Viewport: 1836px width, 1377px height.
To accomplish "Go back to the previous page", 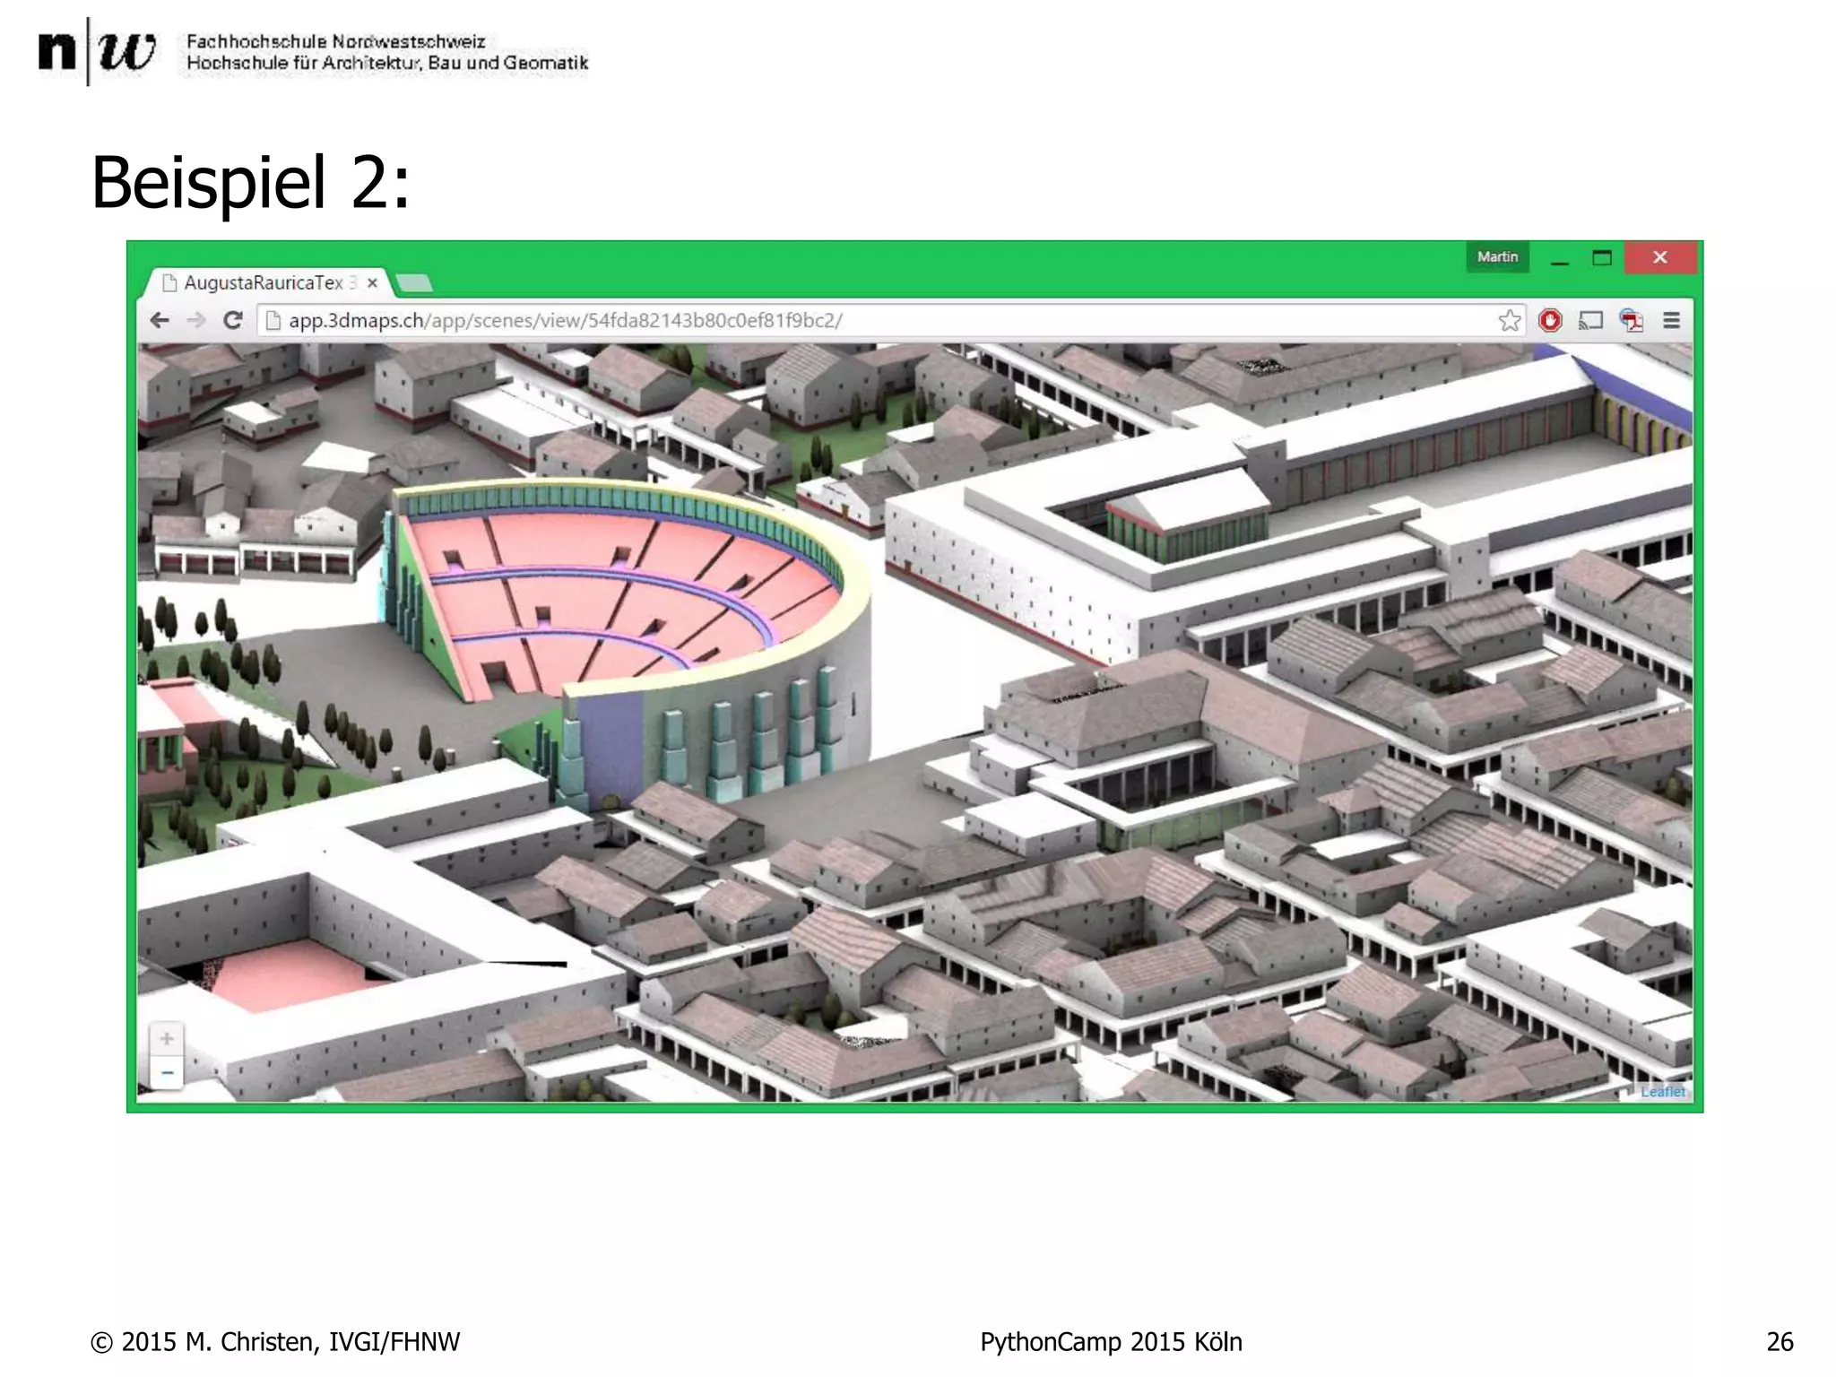I will 160,321.
